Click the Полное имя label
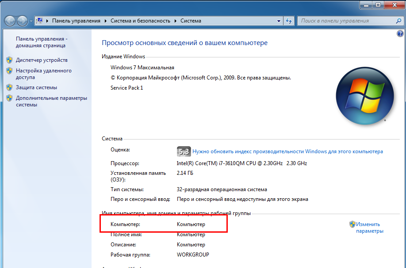406x268 pixels. 126,234
